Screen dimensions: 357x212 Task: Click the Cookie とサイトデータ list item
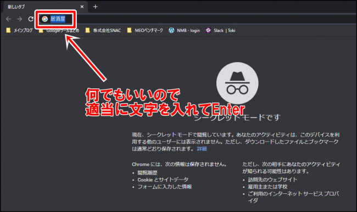pos(163,180)
